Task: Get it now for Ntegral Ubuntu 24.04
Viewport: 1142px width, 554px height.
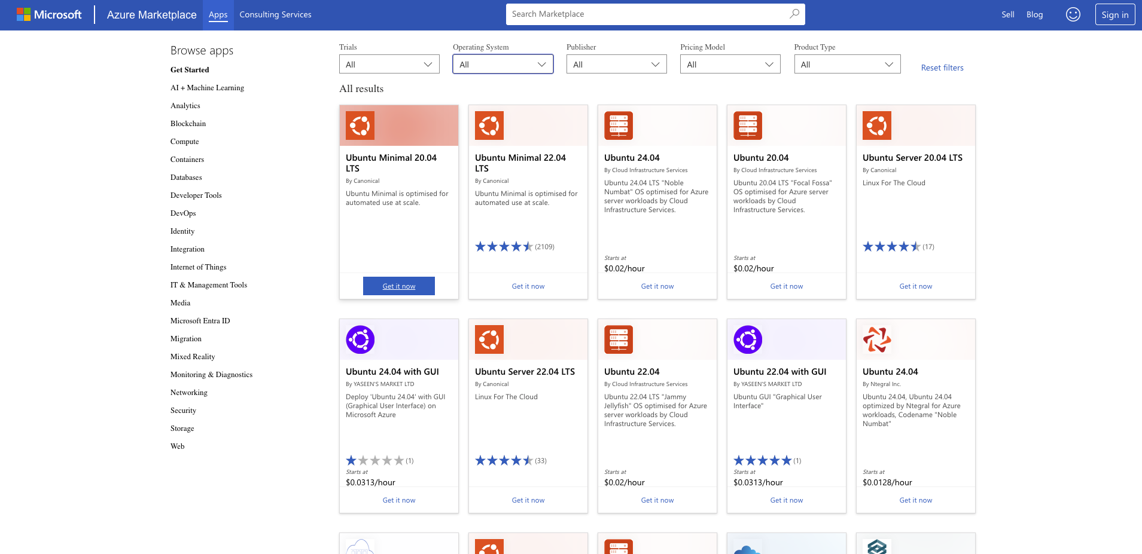Action: 916,500
